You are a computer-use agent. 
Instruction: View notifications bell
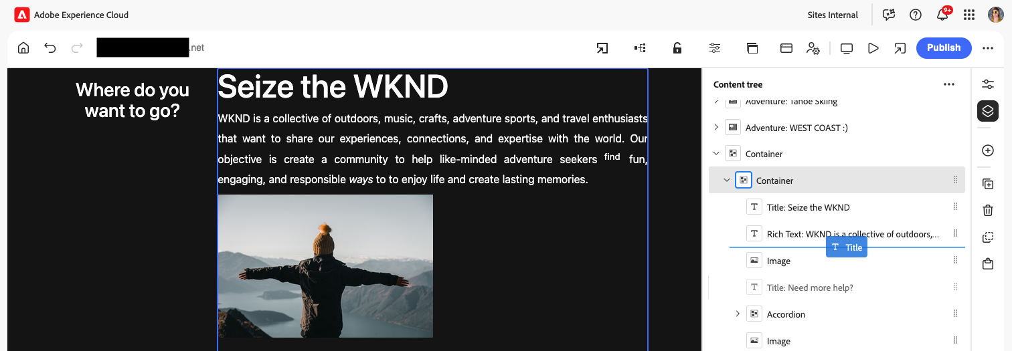pos(942,15)
